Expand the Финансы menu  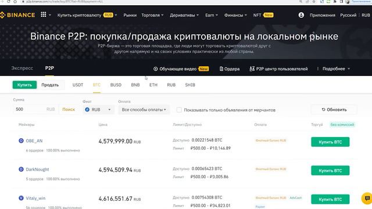point(235,15)
